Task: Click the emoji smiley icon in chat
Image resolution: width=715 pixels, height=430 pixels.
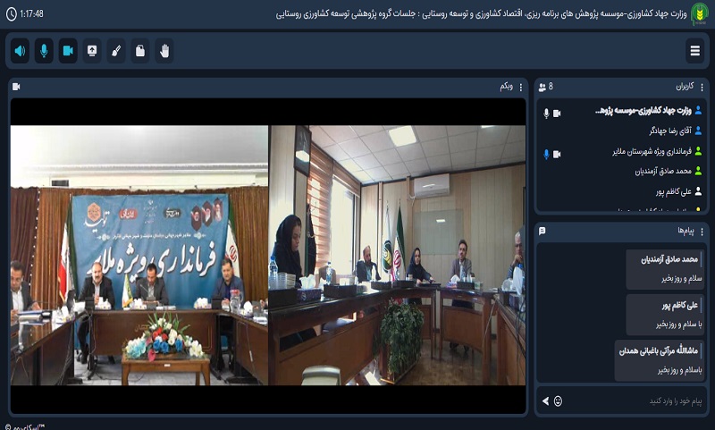Action: click(559, 400)
